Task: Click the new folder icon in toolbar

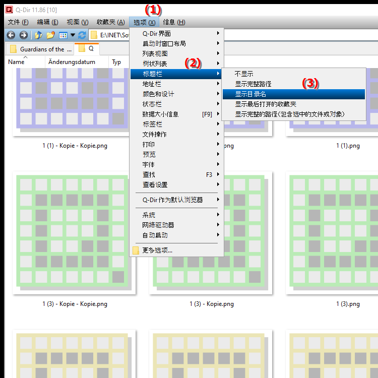Action: (x=50, y=35)
